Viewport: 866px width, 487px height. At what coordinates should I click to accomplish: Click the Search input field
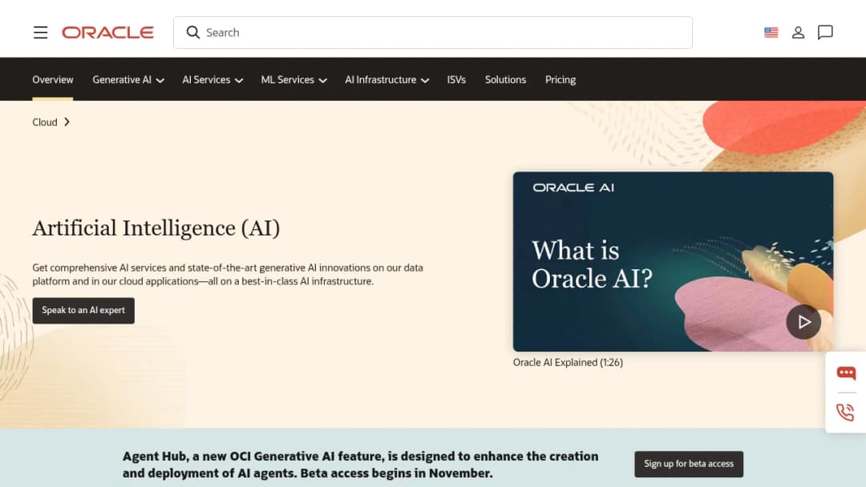tap(432, 33)
